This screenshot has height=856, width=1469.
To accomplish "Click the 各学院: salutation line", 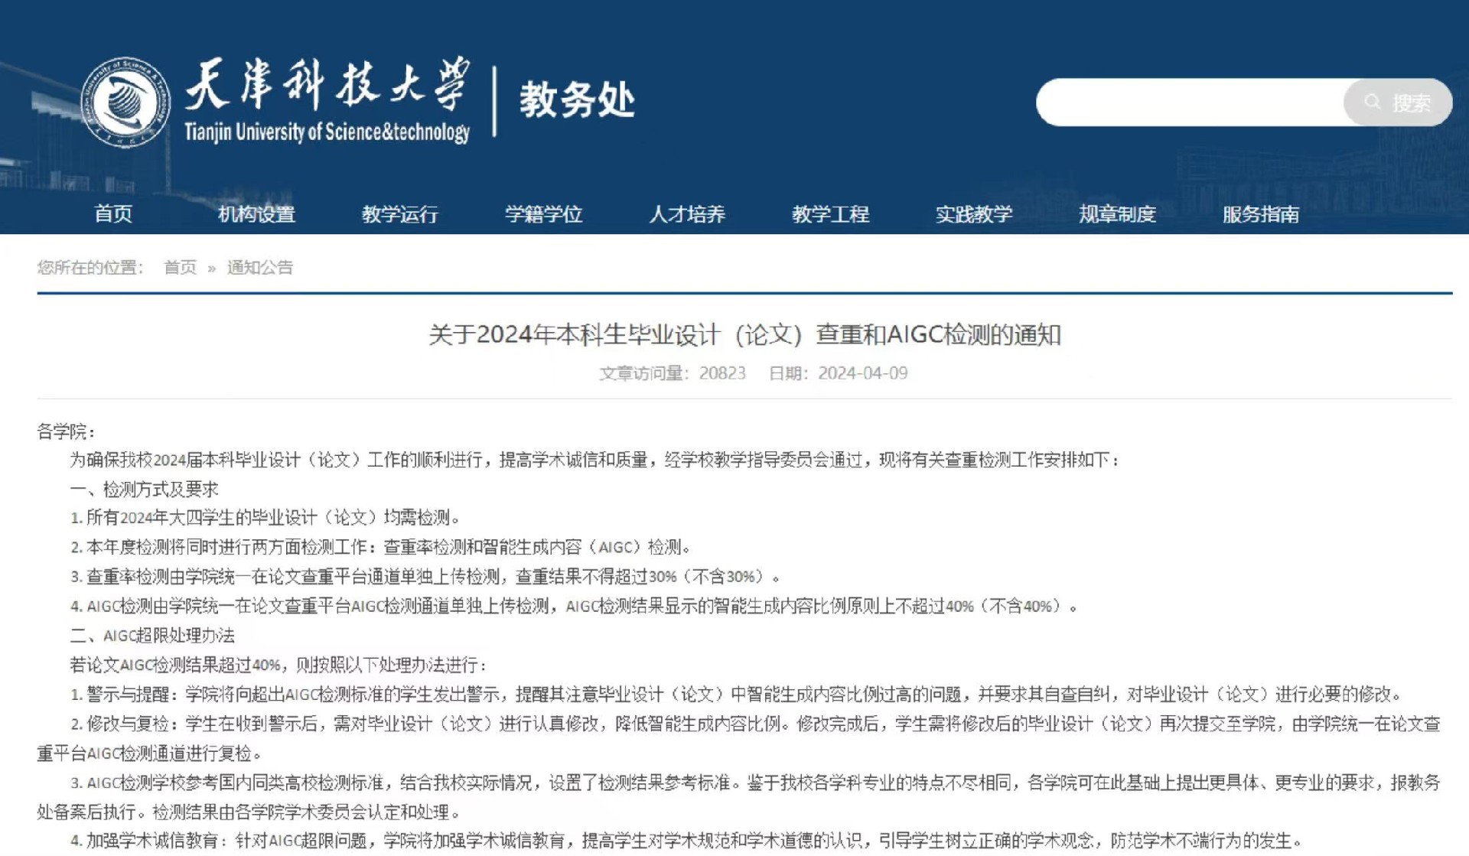I will point(66,431).
